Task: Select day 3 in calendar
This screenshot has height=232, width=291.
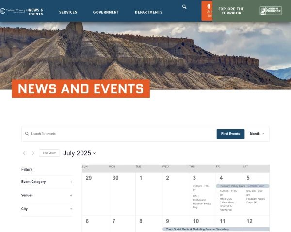Action: click(x=194, y=178)
